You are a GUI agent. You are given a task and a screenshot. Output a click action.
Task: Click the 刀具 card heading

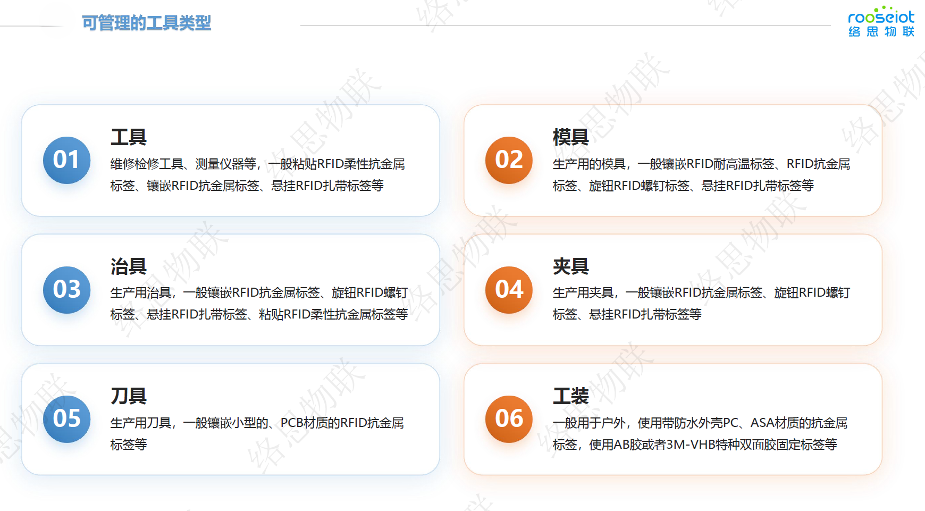coord(128,396)
